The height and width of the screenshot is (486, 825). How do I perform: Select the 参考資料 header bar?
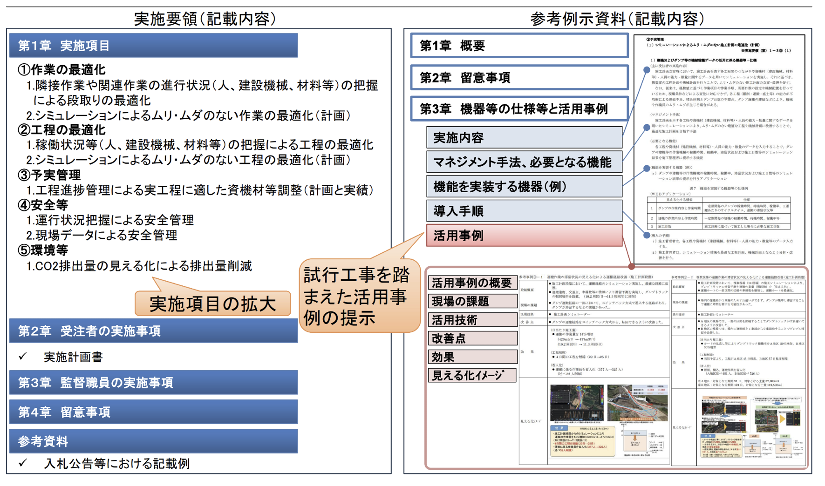click(x=153, y=441)
